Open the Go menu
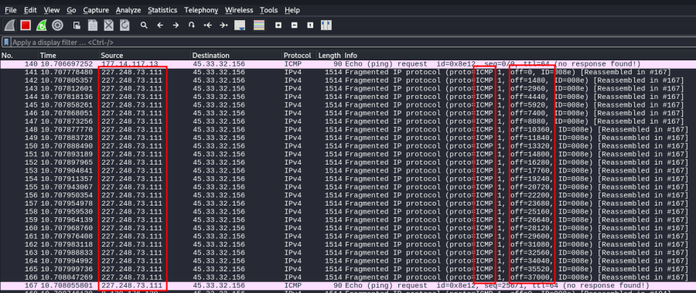 71,10
